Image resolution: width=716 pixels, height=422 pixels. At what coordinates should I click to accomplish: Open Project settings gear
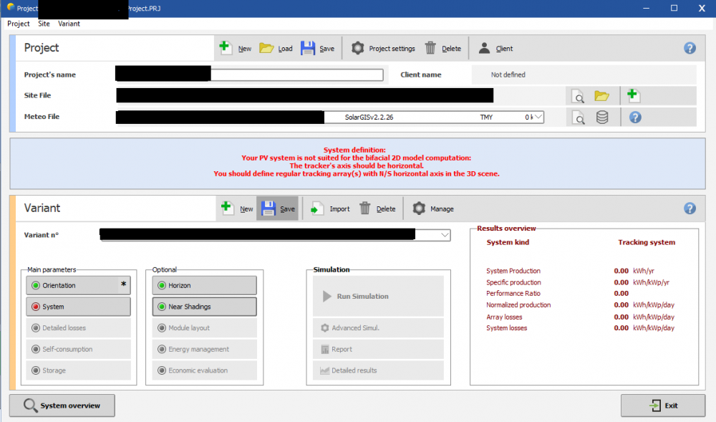click(357, 48)
